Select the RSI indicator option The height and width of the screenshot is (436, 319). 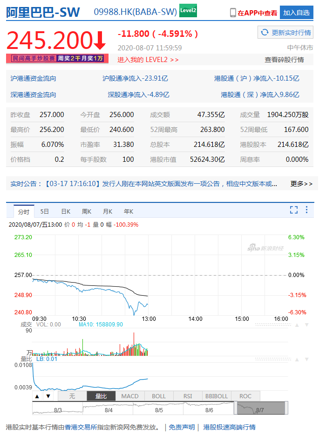(x=188, y=396)
